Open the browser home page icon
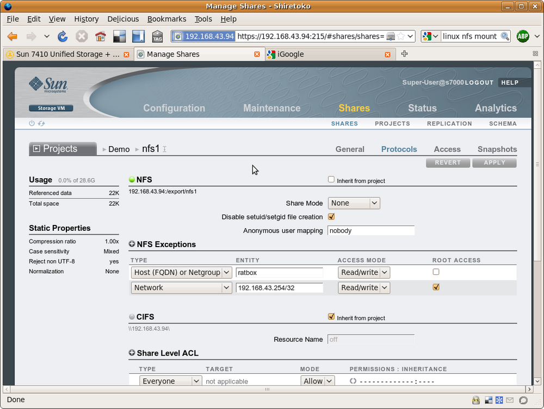 coord(101,36)
